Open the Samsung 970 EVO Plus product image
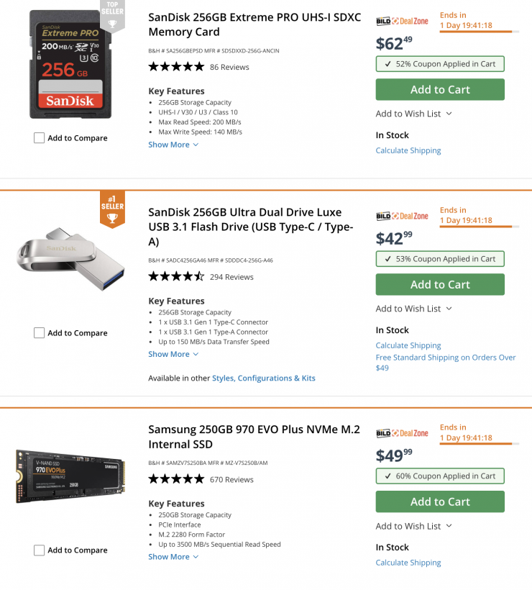Screen dimensions: 532x590 click(70, 476)
